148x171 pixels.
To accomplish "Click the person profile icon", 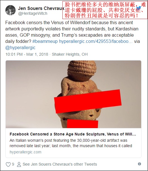I will tap(19, 164).
